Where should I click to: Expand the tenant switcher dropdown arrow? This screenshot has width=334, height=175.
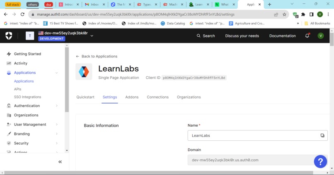pos(92,36)
